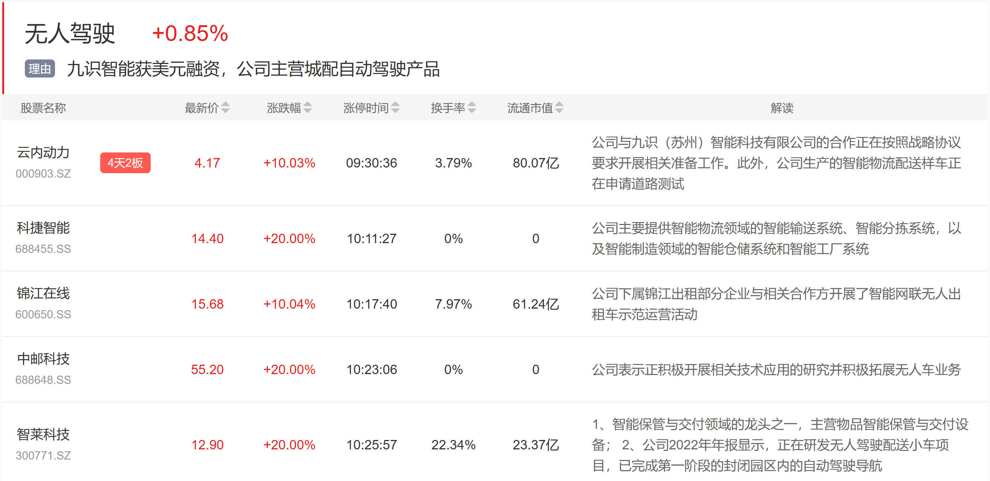This screenshot has width=990, height=481.
Task: Open stock 智莱科技
Action: [43, 435]
